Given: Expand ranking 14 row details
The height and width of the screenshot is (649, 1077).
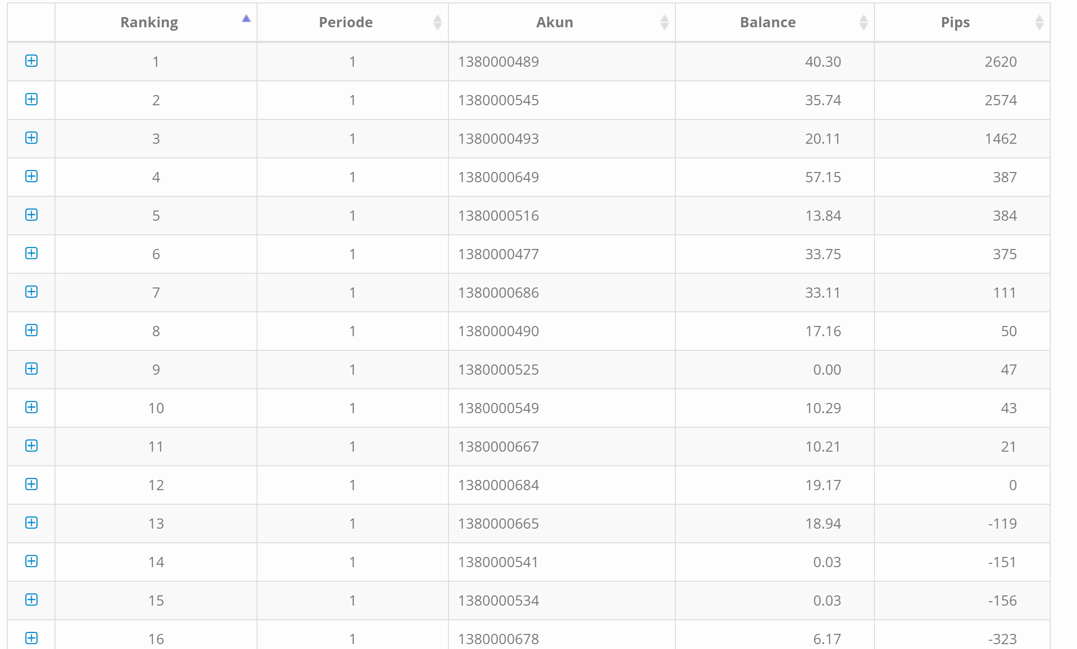Looking at the screenshot, I should [x=31, y=561].
